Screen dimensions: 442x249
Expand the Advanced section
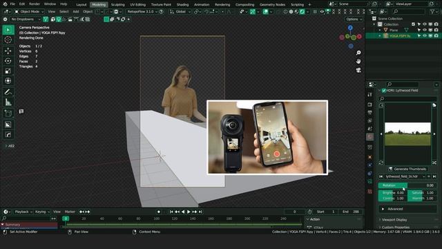click(407, 209)
